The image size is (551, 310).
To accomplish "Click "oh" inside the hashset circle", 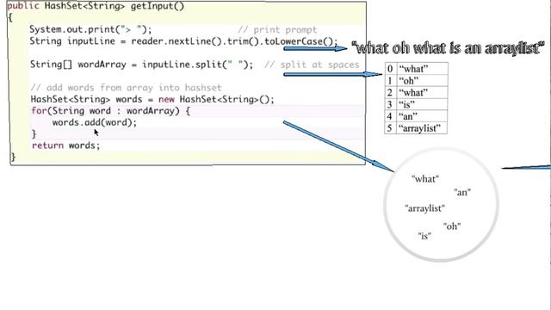I will pyautogui.click(x=452, y=226).
